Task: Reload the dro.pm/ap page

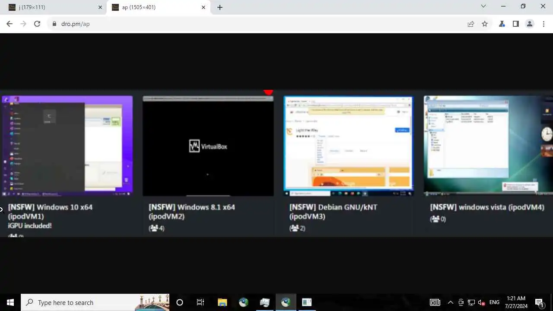Action: [37, 24]
